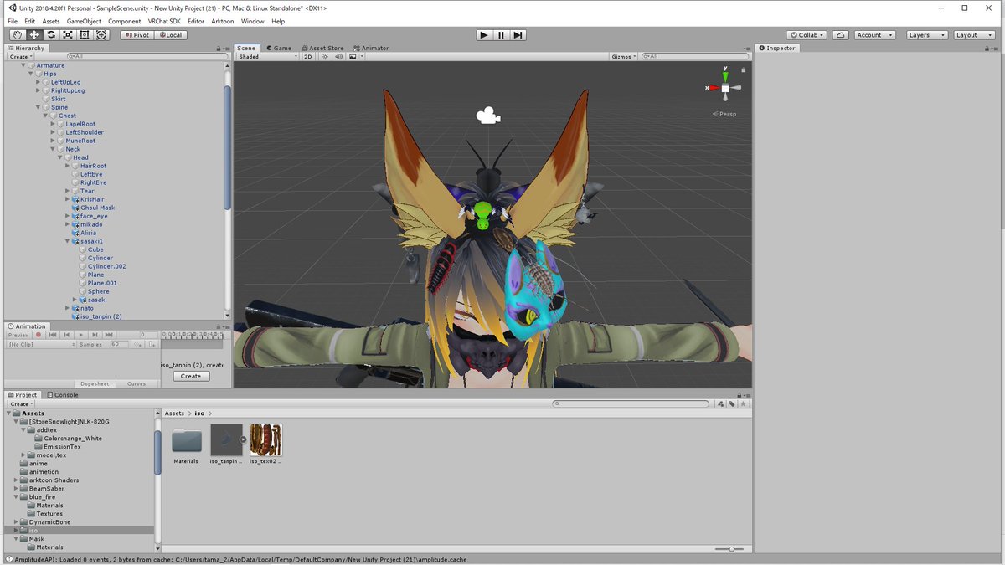Open the VRChat SDK menu
1005x565 pixels.
point(164,21)
